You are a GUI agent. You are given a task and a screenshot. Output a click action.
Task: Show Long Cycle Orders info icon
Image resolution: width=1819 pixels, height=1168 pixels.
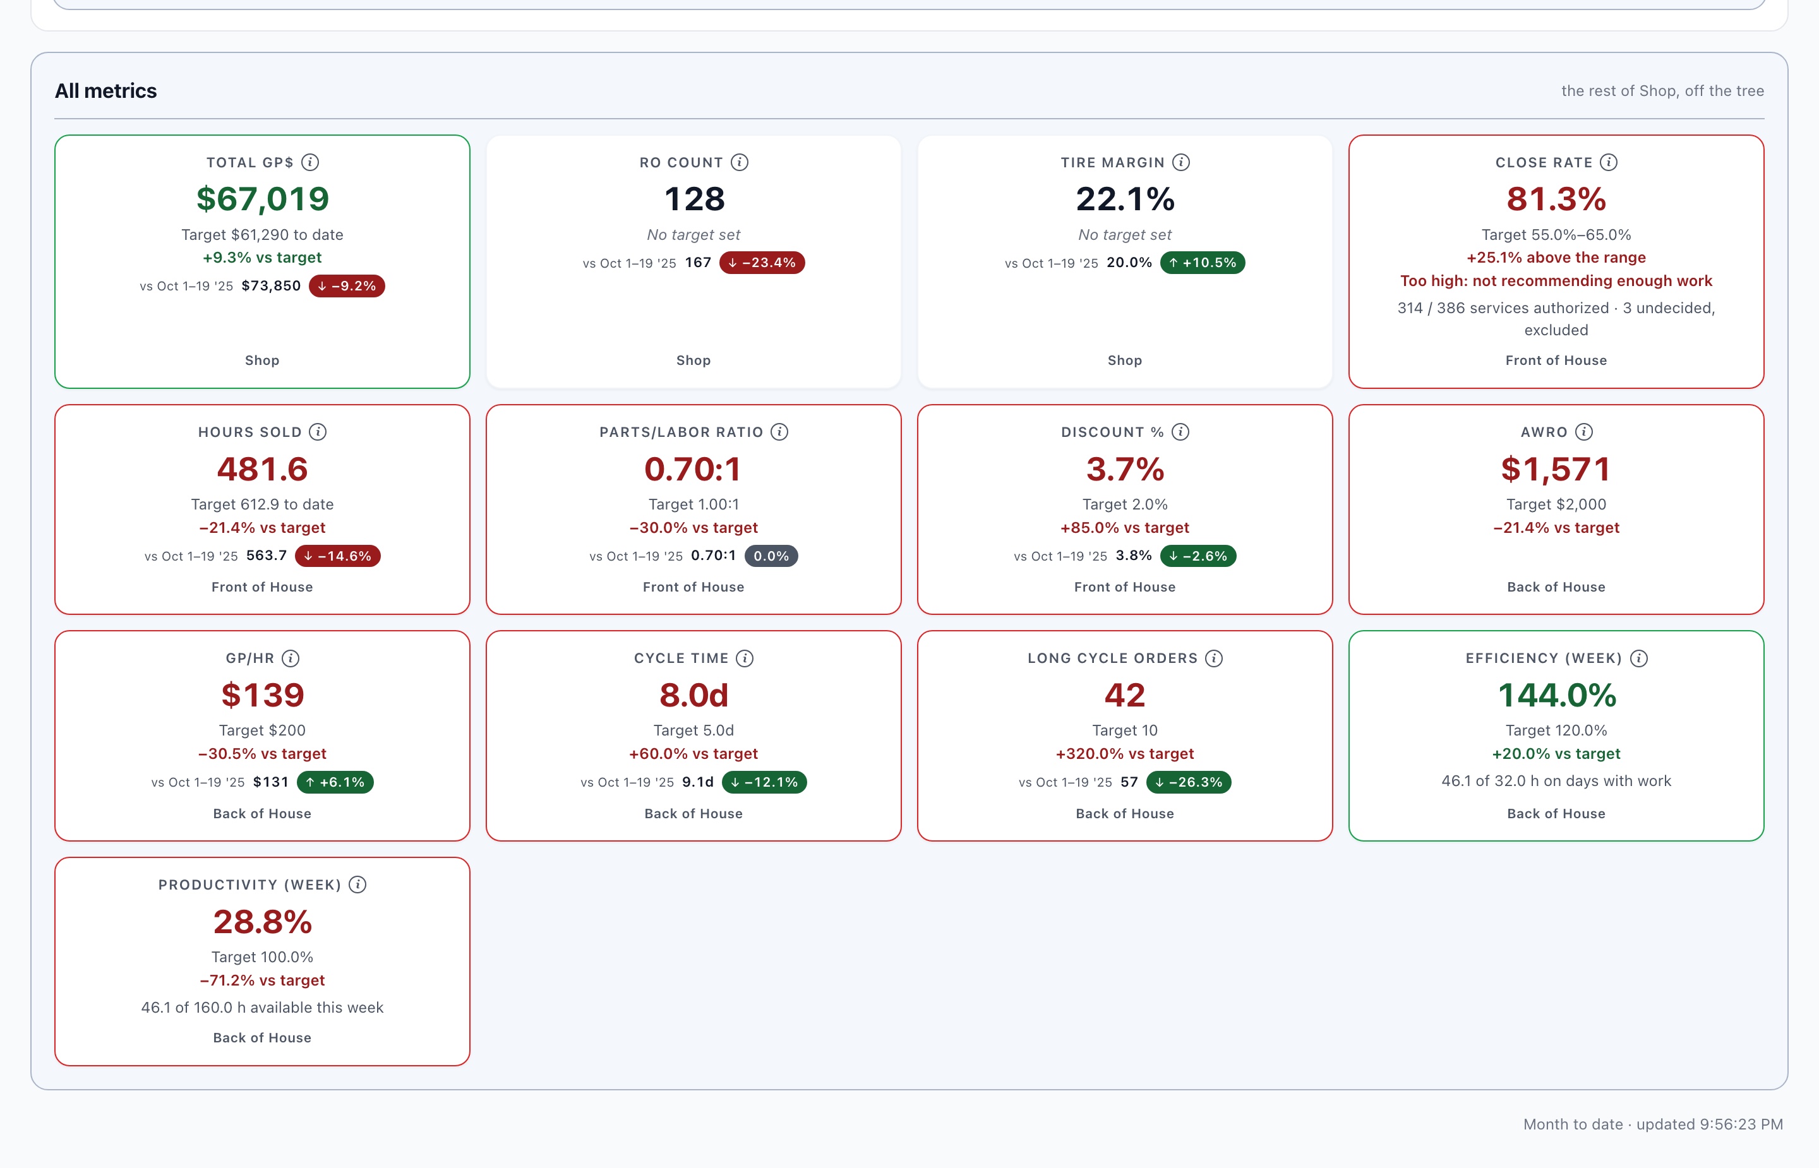pos(1214,658)
